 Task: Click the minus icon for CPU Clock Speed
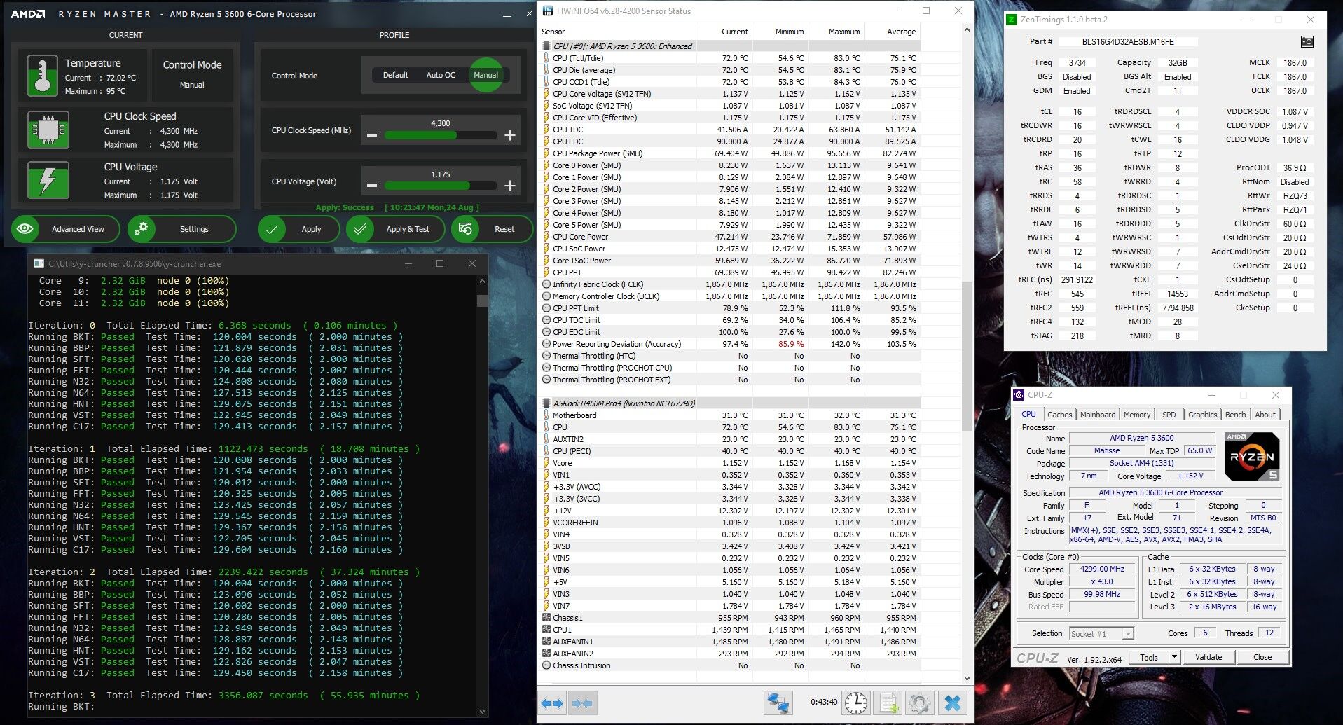372,134
